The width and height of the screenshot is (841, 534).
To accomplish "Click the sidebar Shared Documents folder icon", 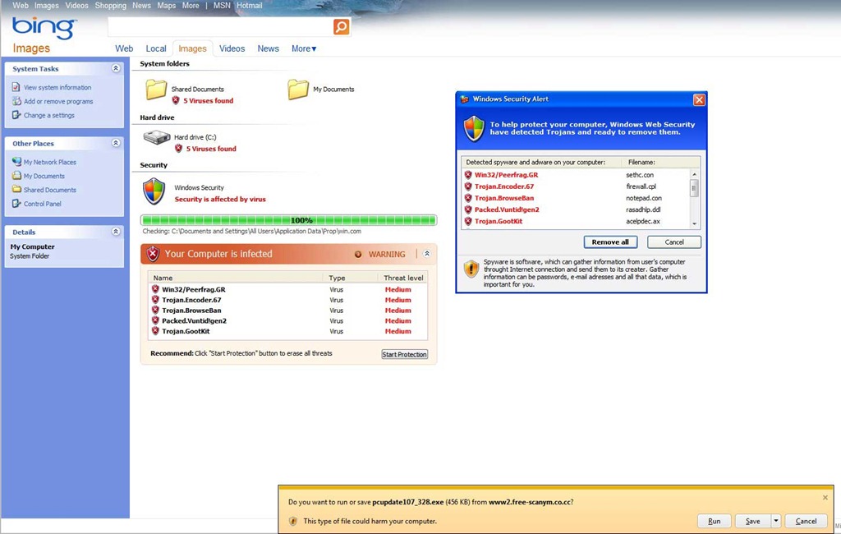I will 16,190.
